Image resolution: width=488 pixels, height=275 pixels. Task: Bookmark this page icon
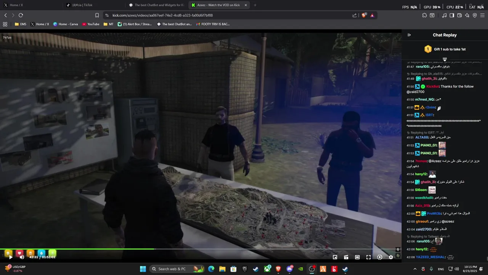pyautogui.click(x=97, y=15)
